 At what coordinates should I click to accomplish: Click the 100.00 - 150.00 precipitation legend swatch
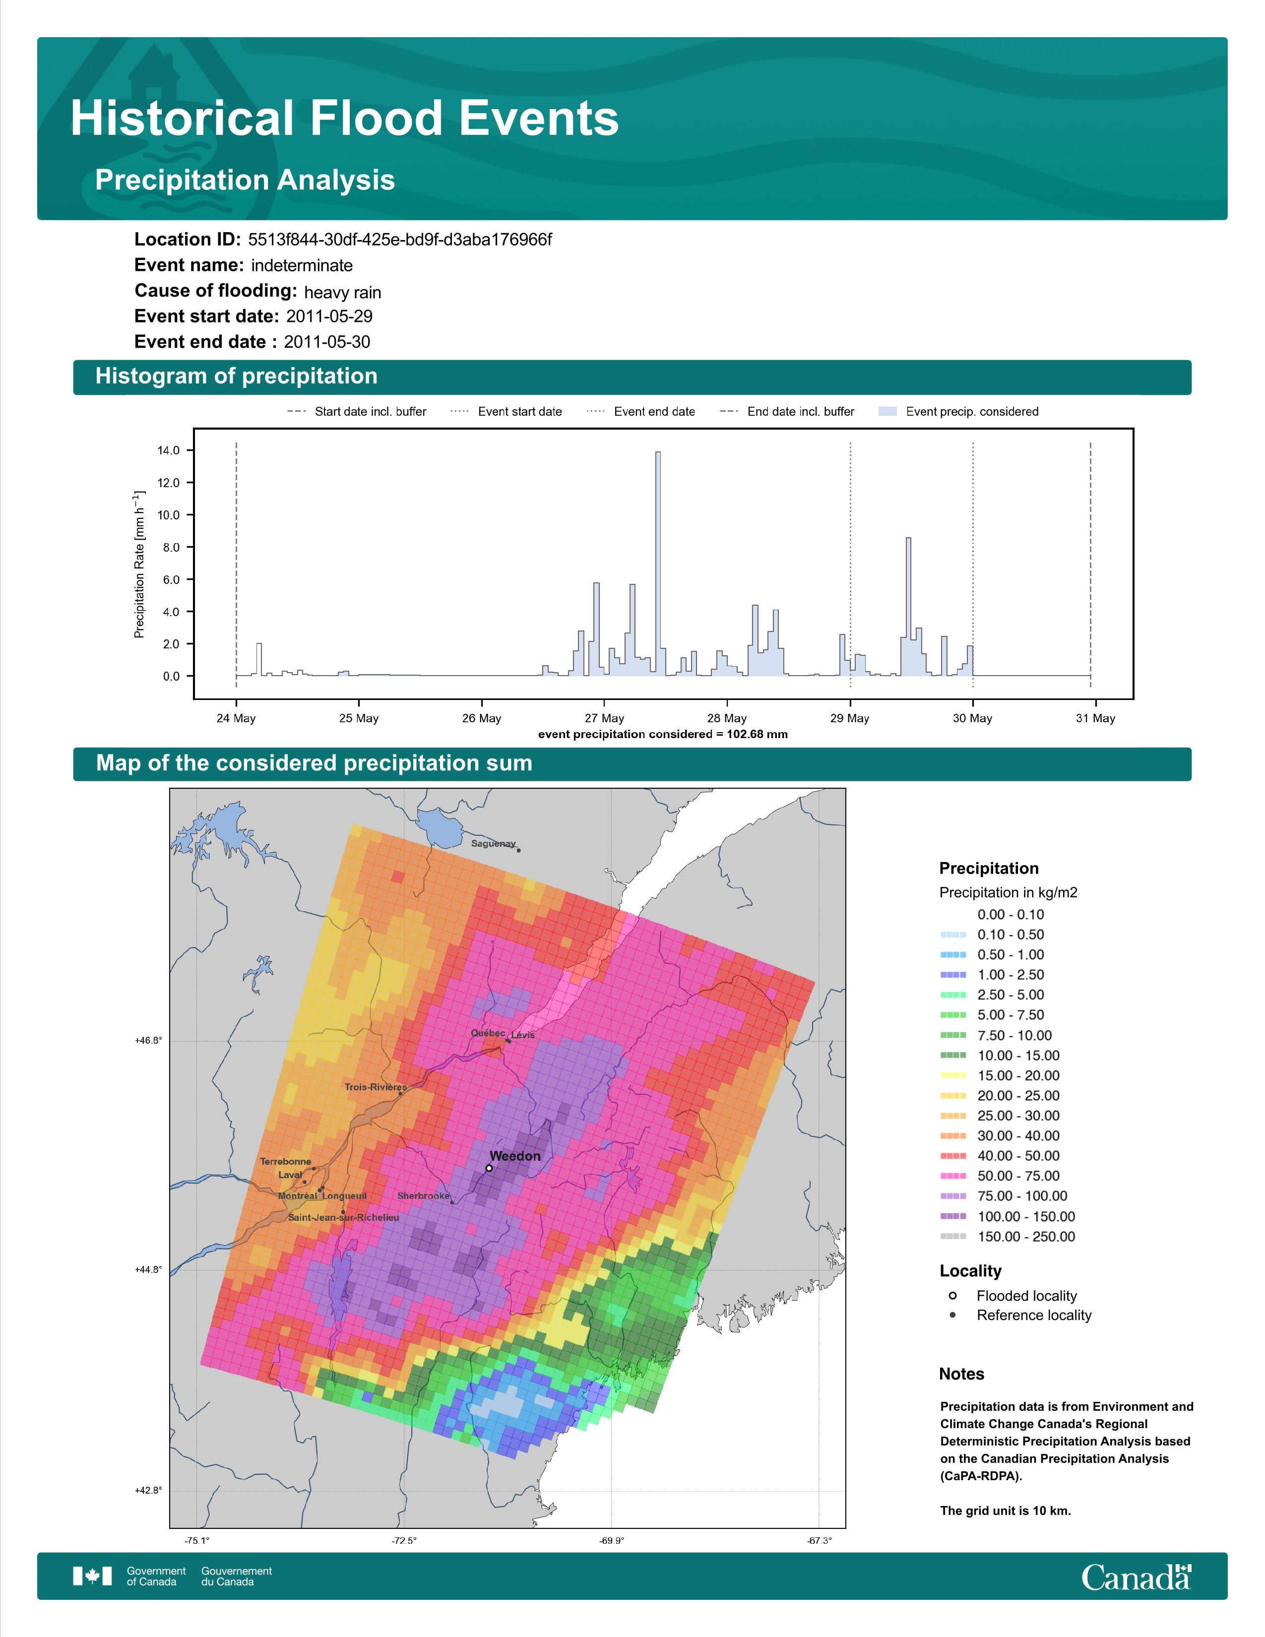coord(953,1216)
